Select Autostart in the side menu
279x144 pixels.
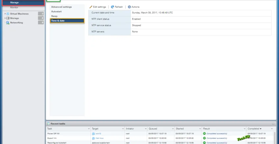[56, 11]
